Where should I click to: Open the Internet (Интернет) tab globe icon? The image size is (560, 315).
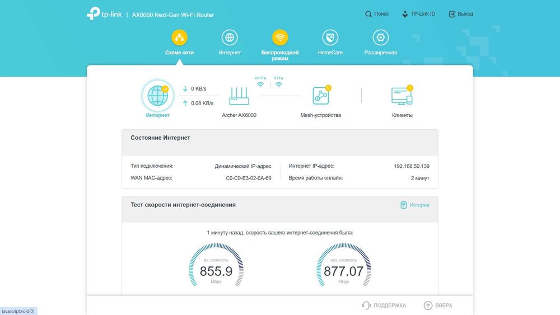[x=230, y=37]
